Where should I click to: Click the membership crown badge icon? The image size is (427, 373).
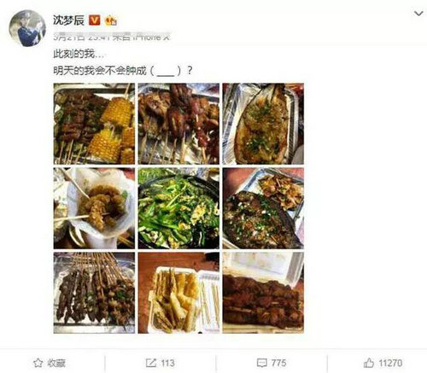coord(111,20)
